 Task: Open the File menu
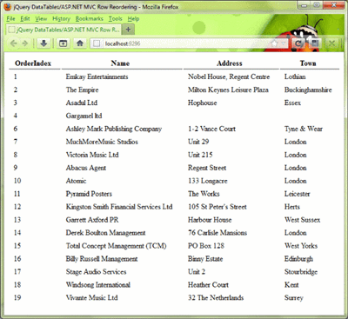(x=10, y=19)
